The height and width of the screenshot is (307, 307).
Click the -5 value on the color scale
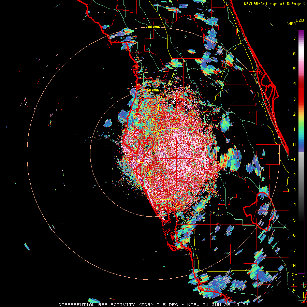pyautogui.click(x=293, y=220)
